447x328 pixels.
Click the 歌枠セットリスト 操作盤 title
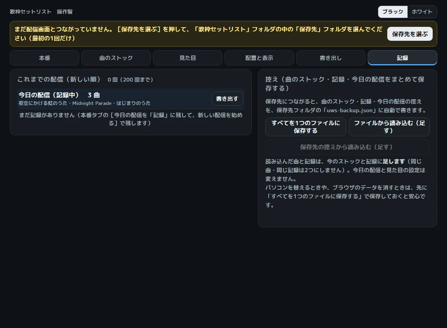(41, 12)
